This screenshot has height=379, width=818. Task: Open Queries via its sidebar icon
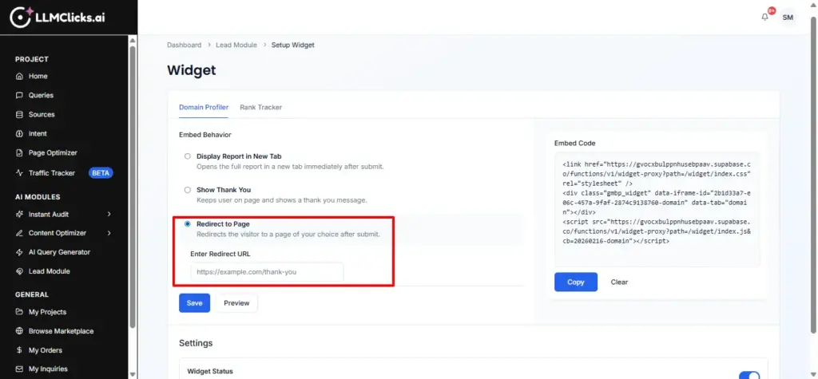pyautogui.click(x=20, y=96)
